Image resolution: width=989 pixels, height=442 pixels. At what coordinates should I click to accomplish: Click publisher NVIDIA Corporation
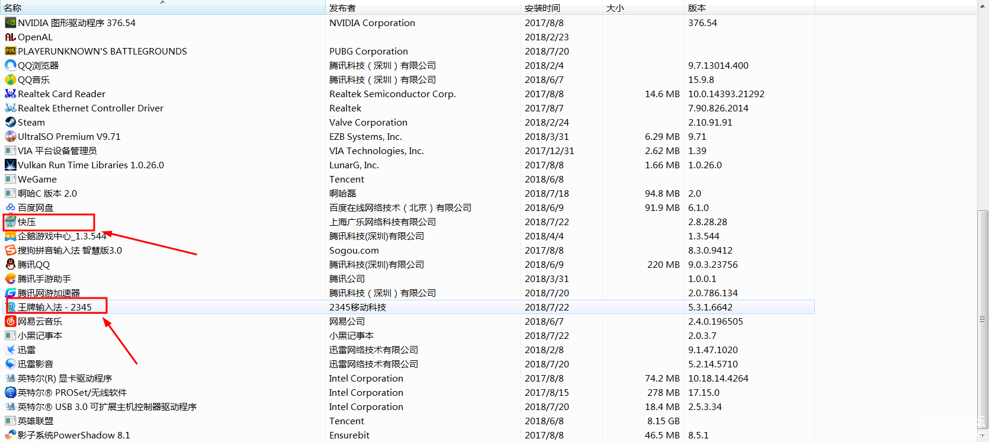tap(372, 23)
